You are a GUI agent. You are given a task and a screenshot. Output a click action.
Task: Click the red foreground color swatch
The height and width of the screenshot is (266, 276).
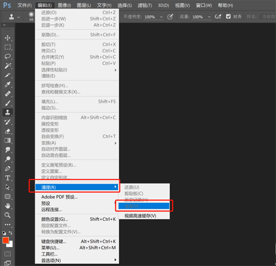point(6,240)
